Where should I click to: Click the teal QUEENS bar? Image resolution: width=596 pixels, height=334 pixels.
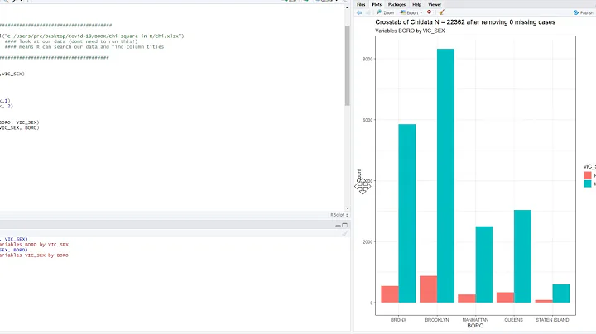(522, 256)
